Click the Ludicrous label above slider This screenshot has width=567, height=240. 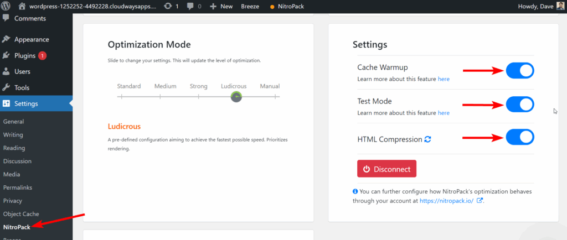pos(234,86)
